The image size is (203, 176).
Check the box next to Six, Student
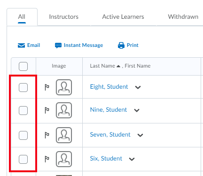(x=23, y=159)
